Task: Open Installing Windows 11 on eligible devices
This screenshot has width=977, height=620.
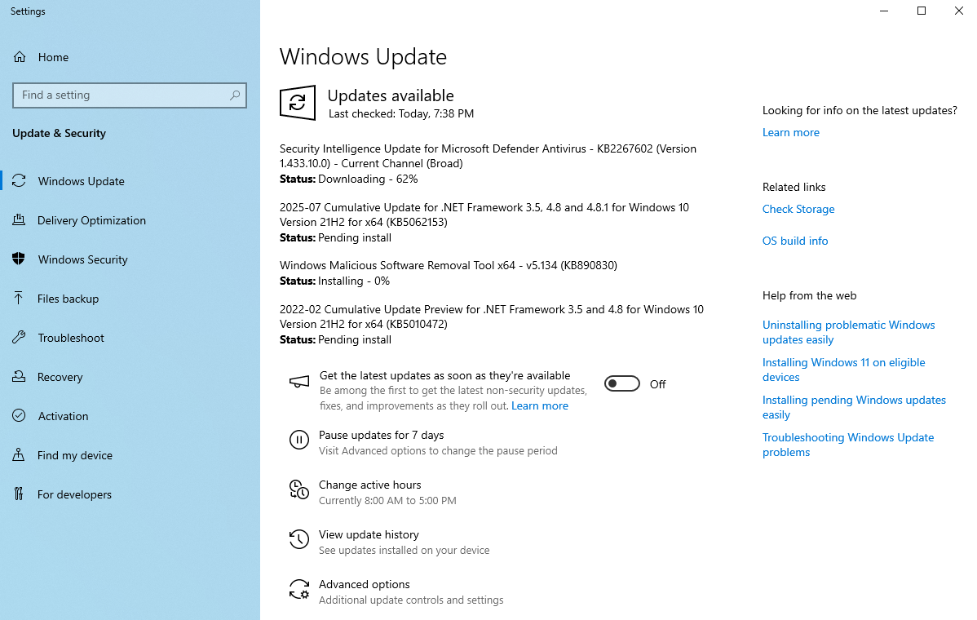Action: pos(843,370)
